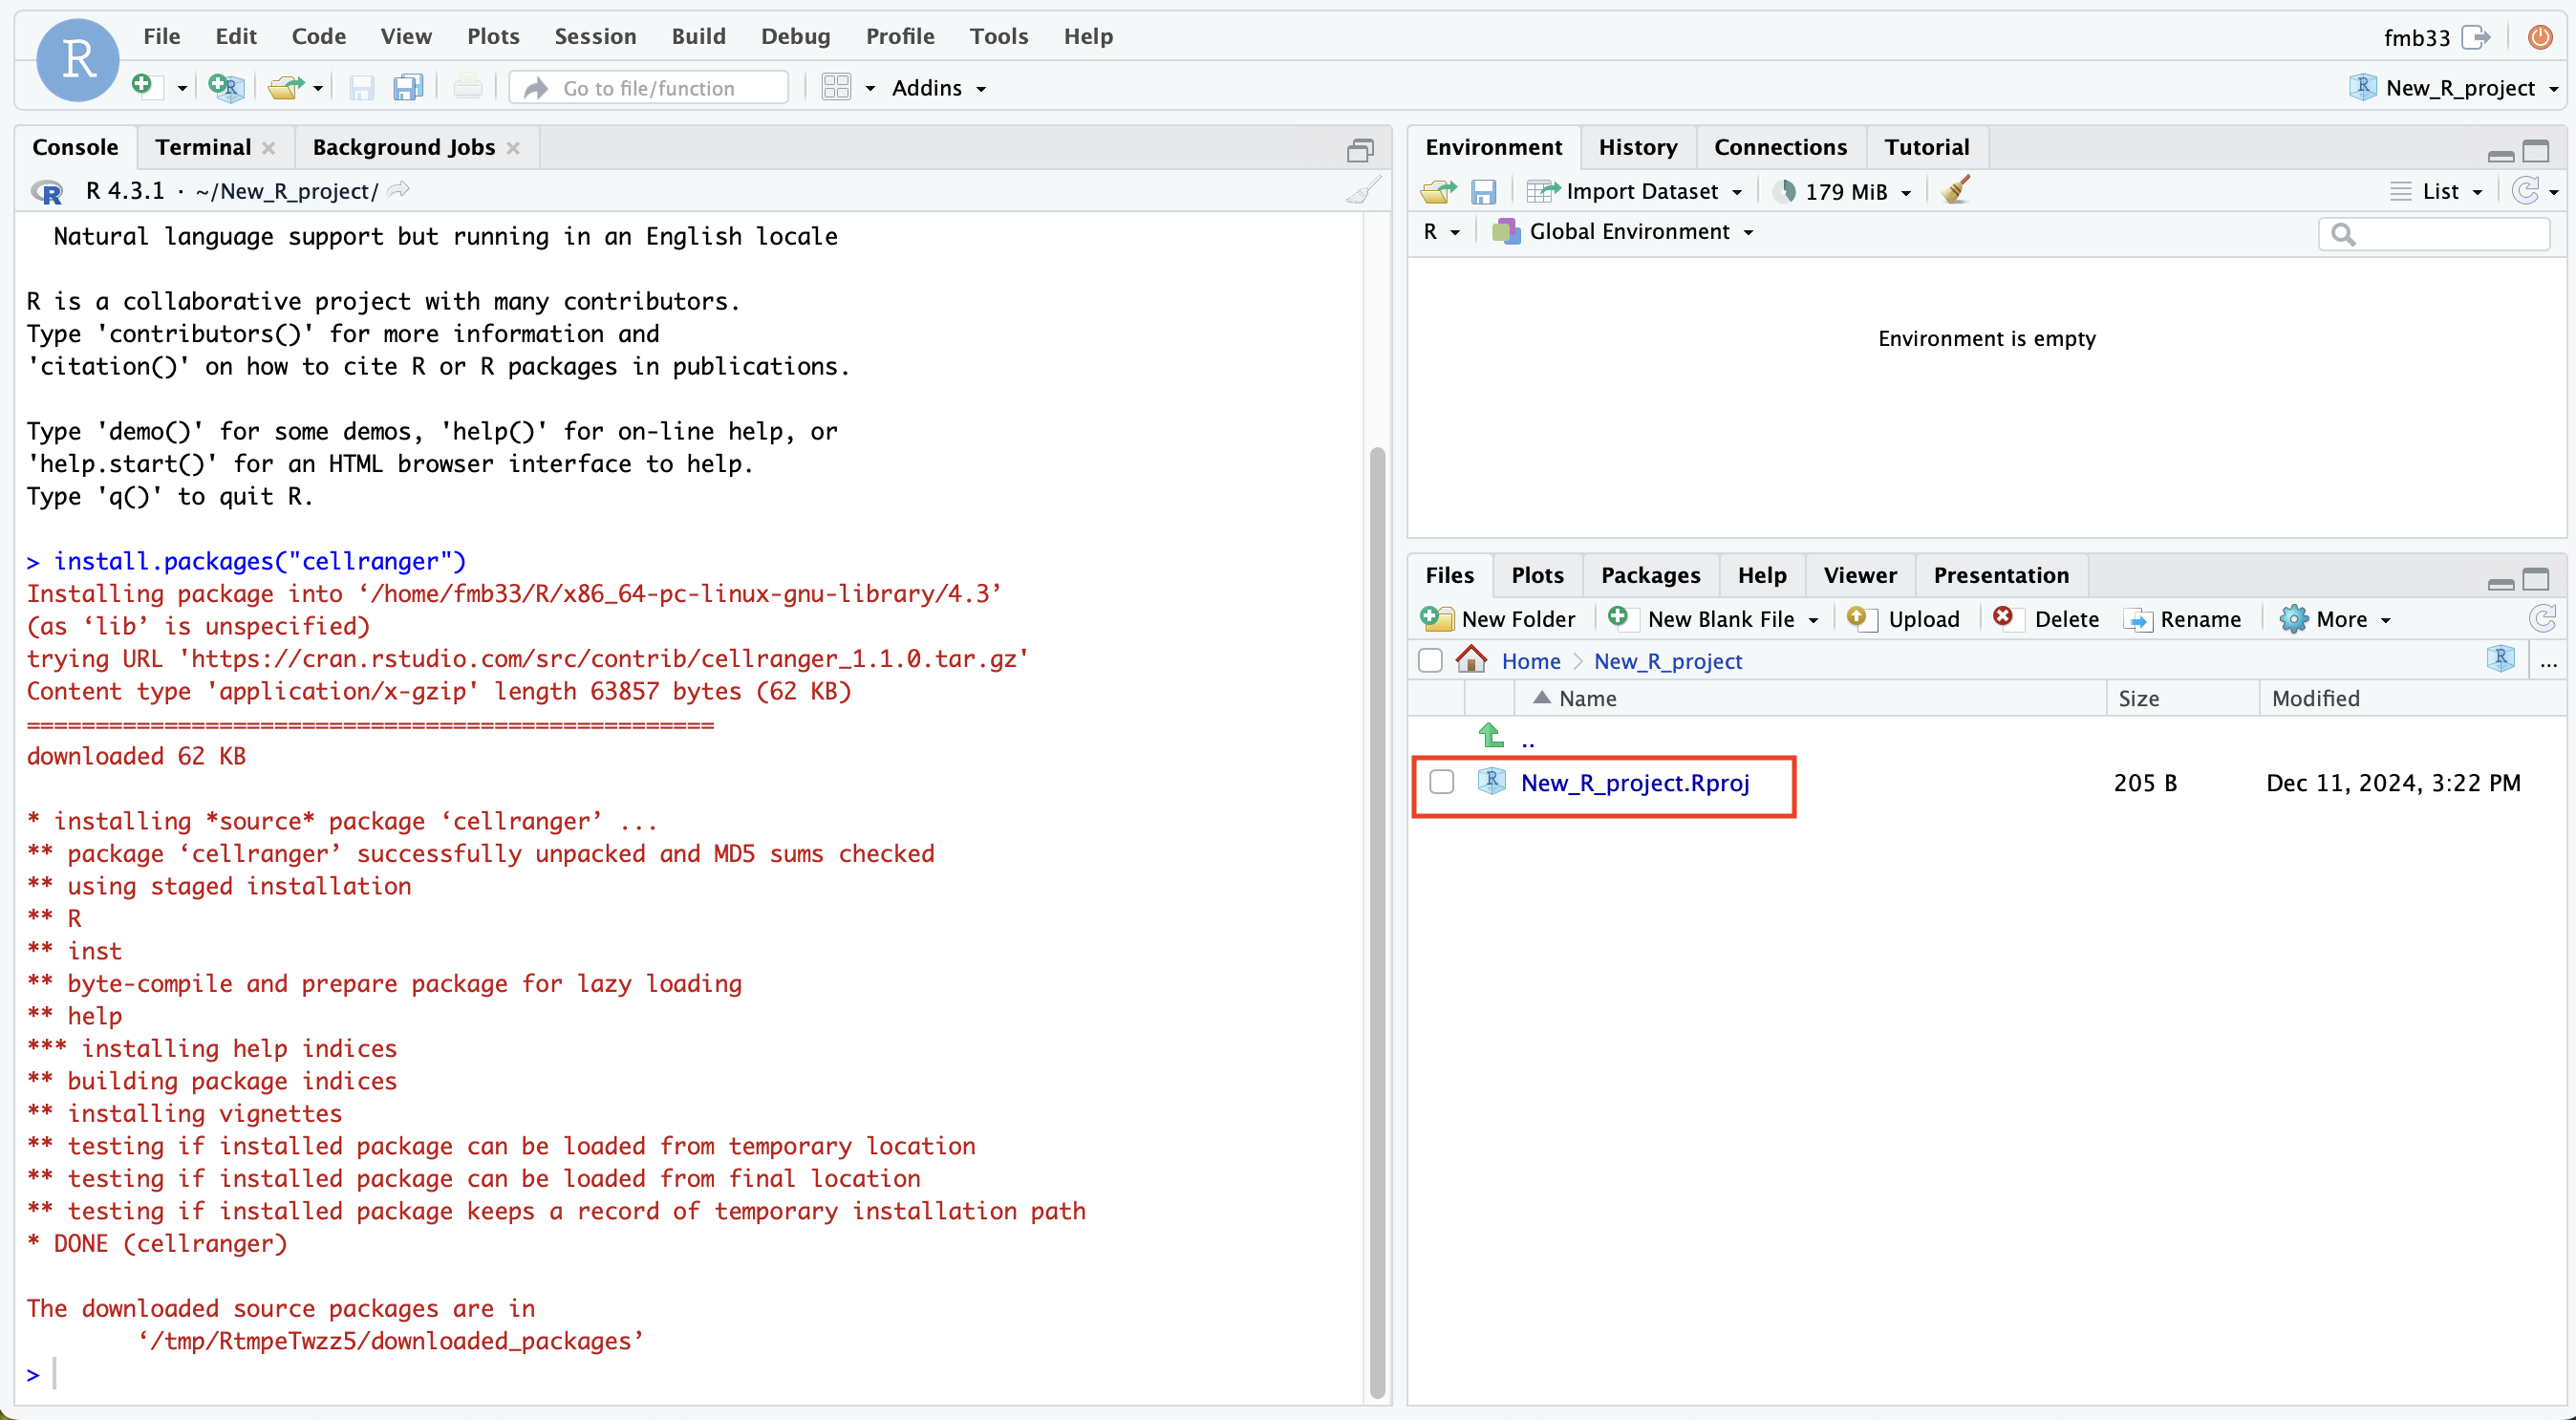2576x1420 pixels.
Task: Click the Clear console icon
Action: 1363,189
